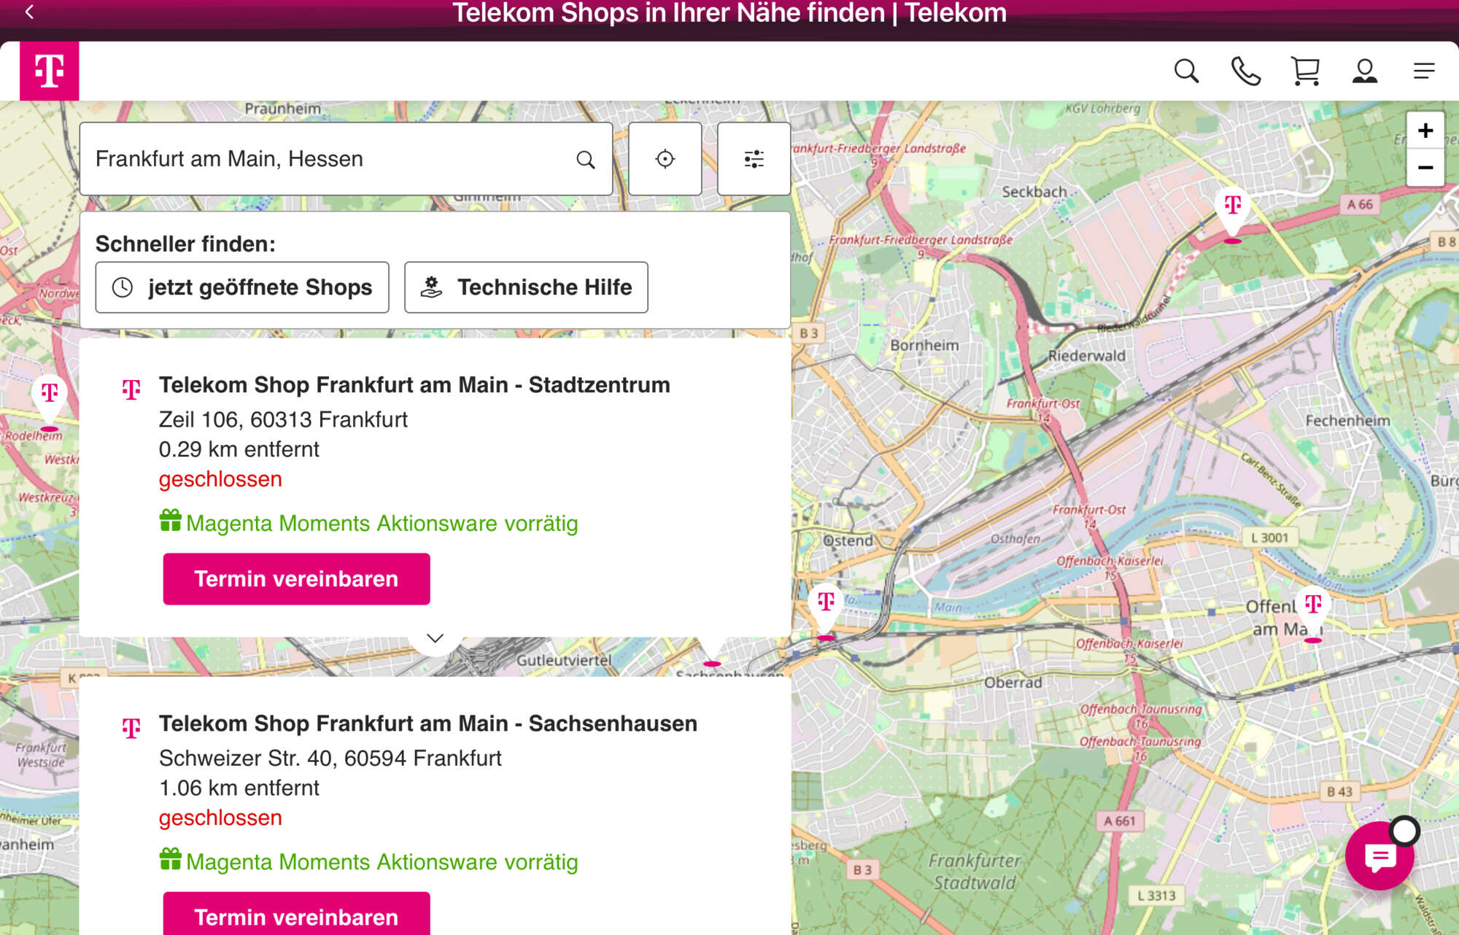Click the Fechenheim label on the map
Screen dimensions: 1459x935
point(1347,421)
